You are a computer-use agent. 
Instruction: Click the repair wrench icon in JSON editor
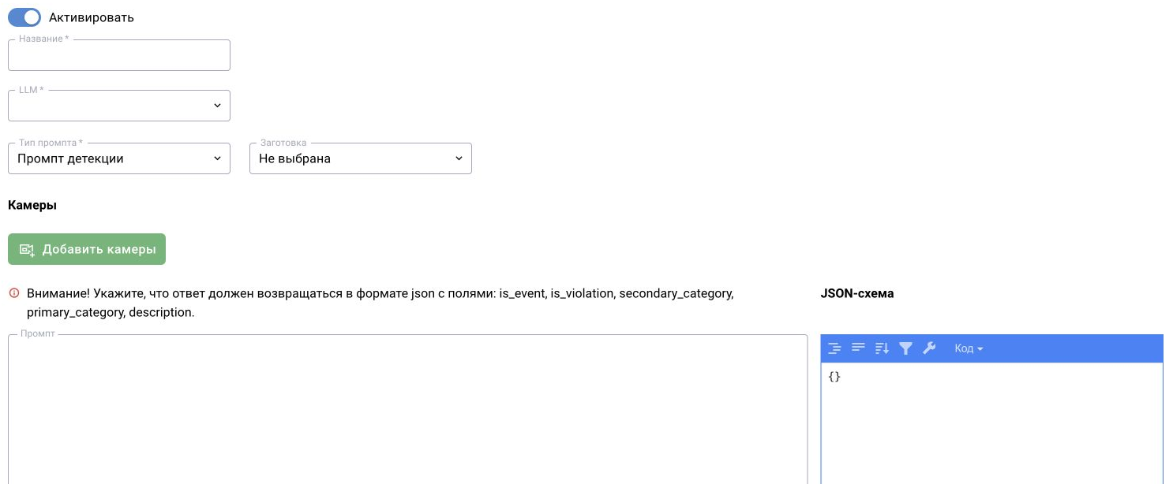(x=929, y=348)
